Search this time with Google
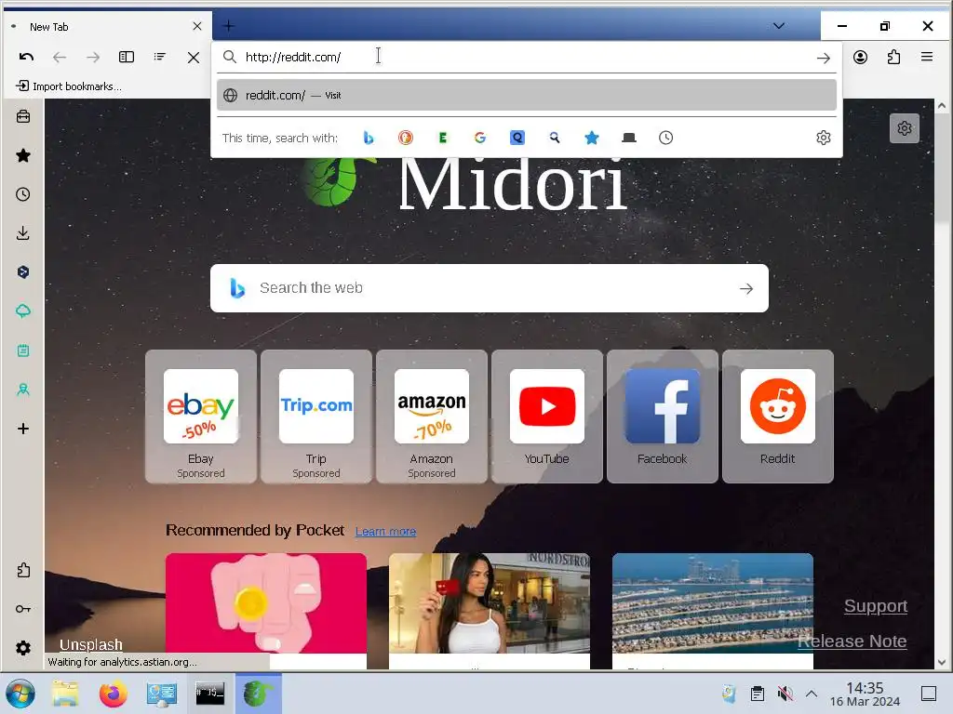This screenshot has width=953, height=714. (480, 138)
